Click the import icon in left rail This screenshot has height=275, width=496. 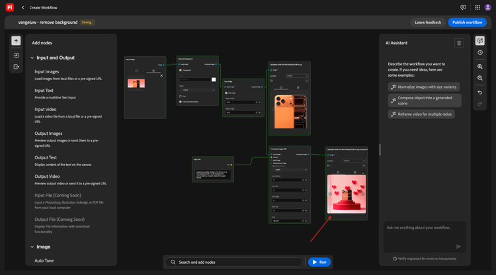pos(16,56)
